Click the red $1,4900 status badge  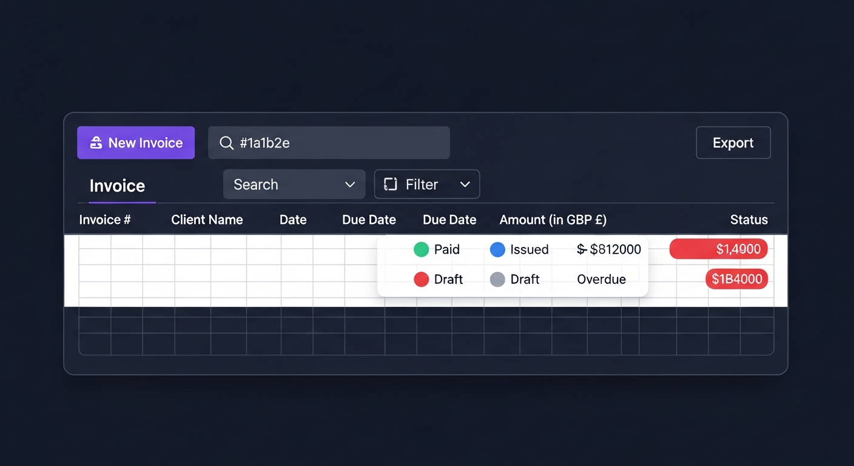click(719, 249)
